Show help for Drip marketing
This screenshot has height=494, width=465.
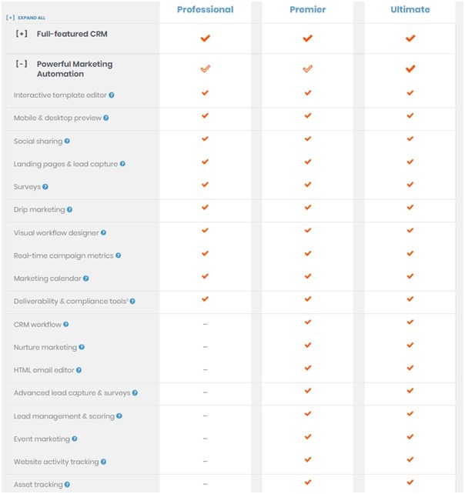tap(69, 209)
